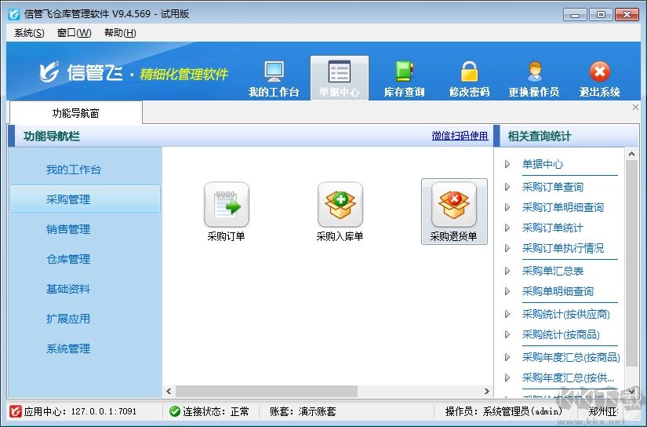Click the query list vertical scrollbar thumb
The width and height of the screenshot is (647, 427).
click(x=632, y=264)
